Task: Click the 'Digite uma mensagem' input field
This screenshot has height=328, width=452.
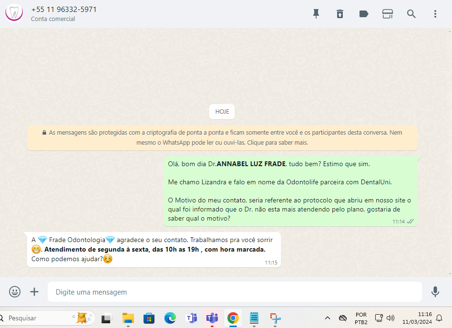Action: (234, 292)
